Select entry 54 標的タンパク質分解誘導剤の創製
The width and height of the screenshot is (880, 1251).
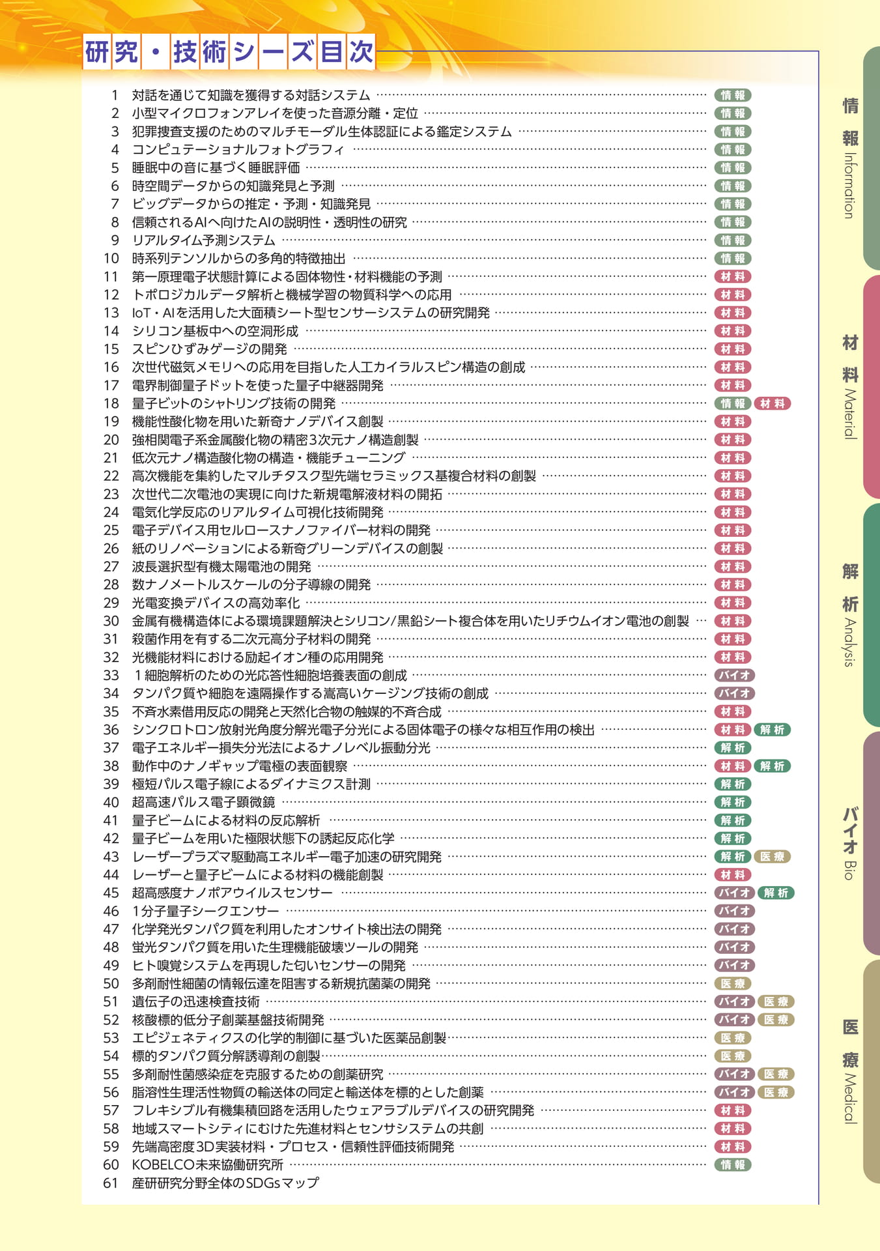tap(226, 1056)
